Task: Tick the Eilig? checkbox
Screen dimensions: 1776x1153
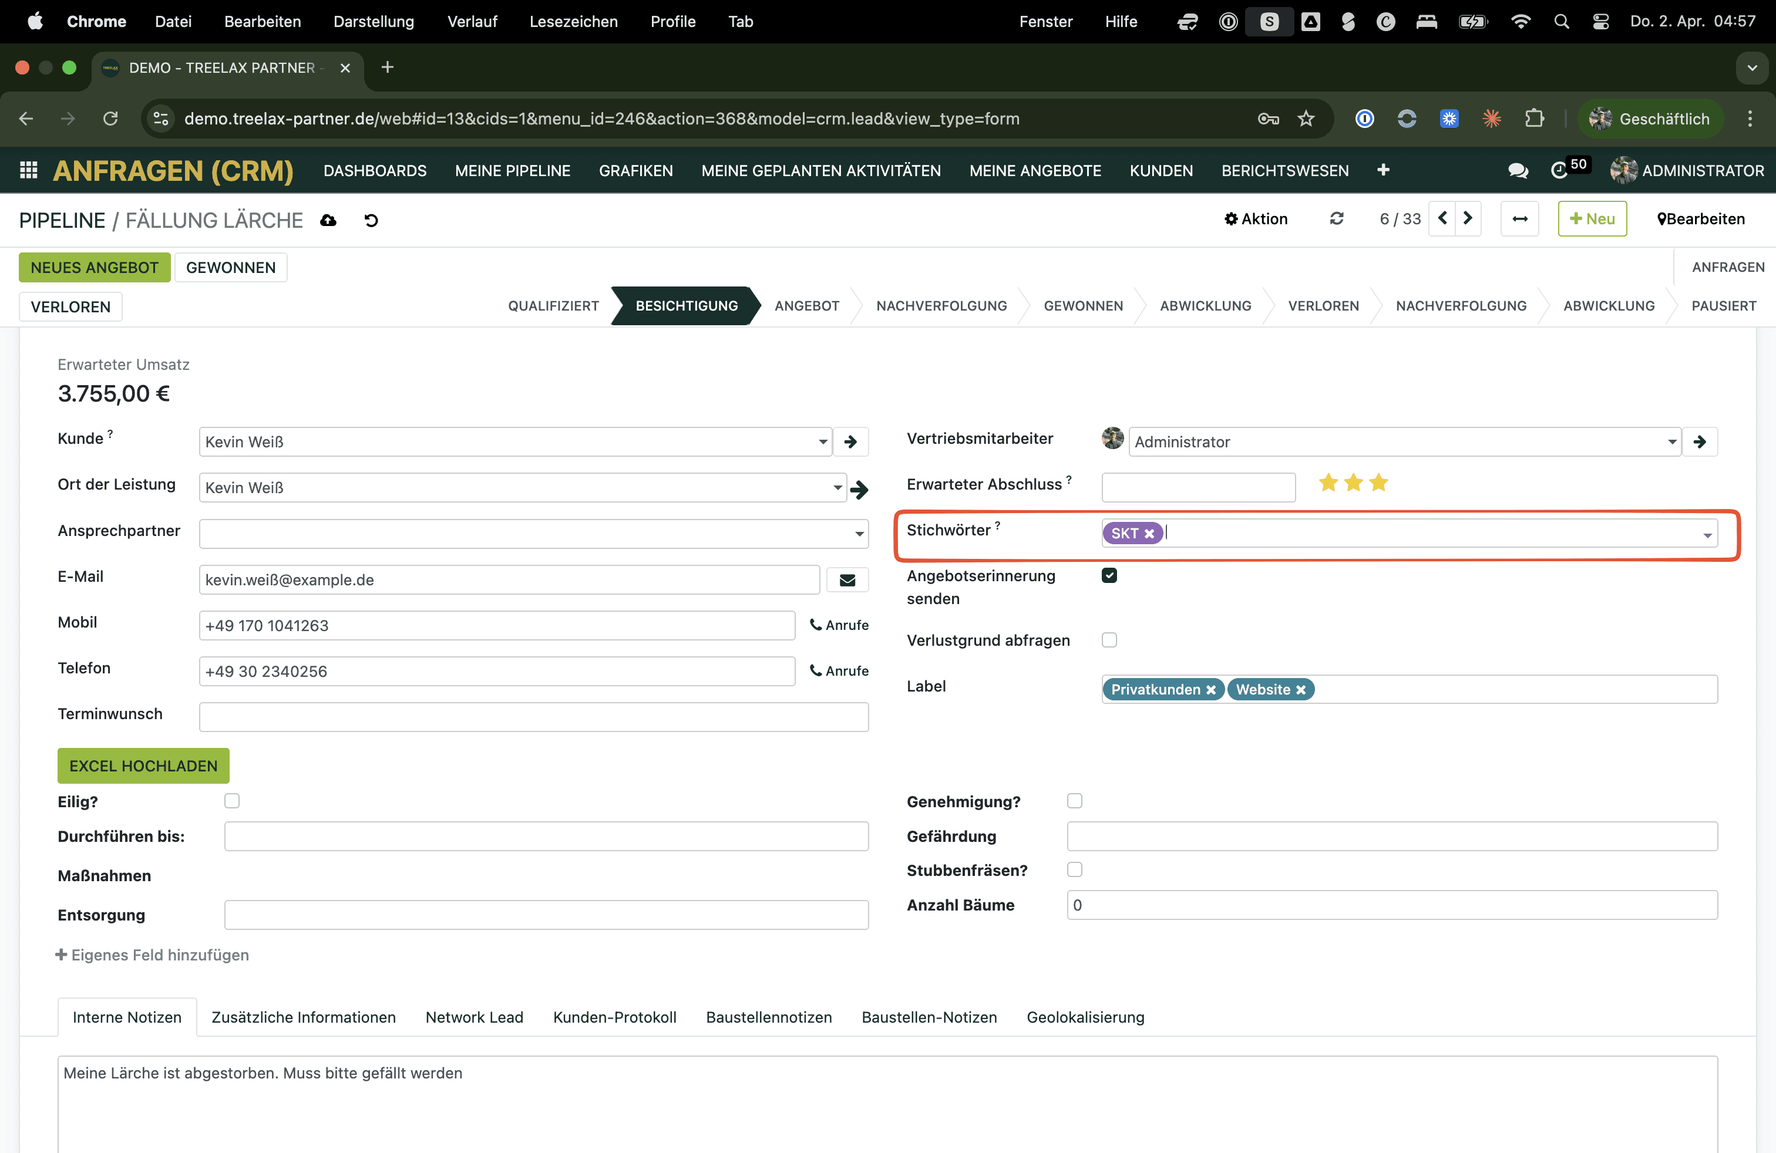Action: point(231,801)
